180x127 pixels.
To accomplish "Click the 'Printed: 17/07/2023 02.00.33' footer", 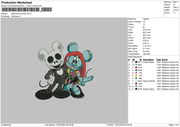I will [x=119, y=125].
